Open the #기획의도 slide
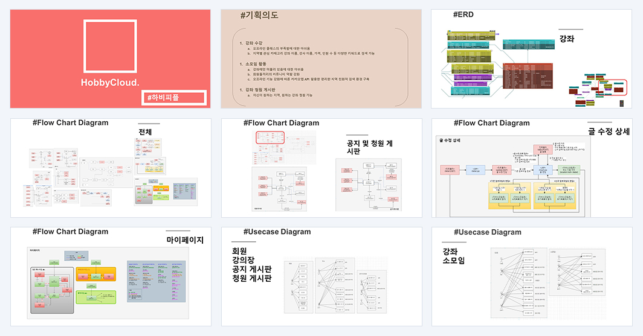Screen dimensions: 643x336 click(321, 59)
